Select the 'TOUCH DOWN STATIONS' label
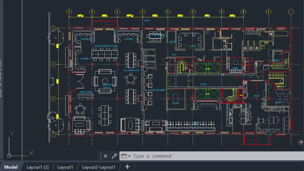304x171 pixels. 105,46
